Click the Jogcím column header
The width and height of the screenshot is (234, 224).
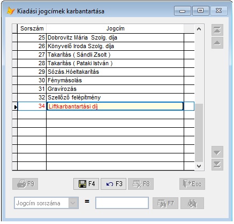pos(115,28)
